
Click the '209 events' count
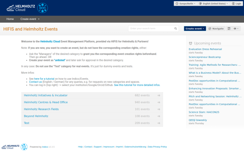tap(142, 123)
